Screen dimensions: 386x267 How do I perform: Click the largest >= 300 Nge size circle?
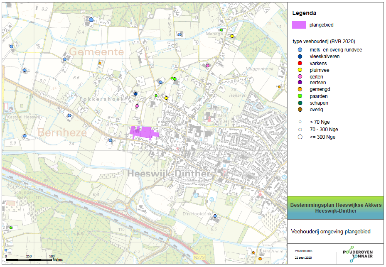[300, 137]
